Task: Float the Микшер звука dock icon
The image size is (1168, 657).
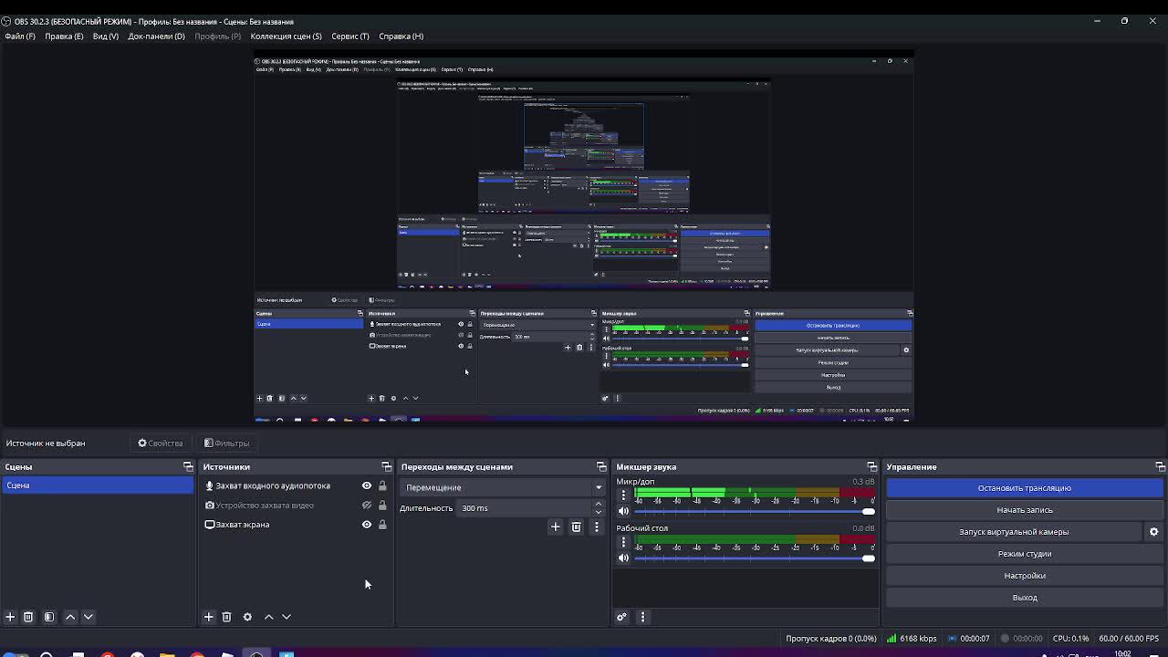Action: pyautogui.click(x=871, y=466)
